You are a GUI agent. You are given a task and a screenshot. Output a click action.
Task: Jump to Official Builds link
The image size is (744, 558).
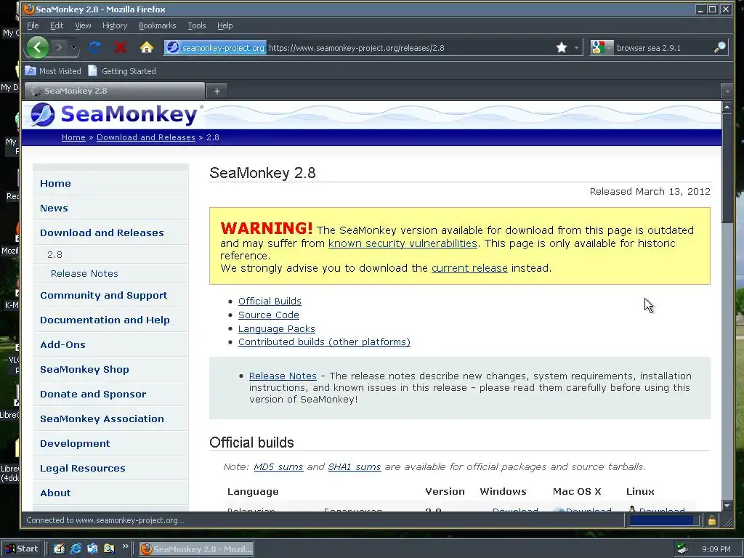(x=270, y=302)
